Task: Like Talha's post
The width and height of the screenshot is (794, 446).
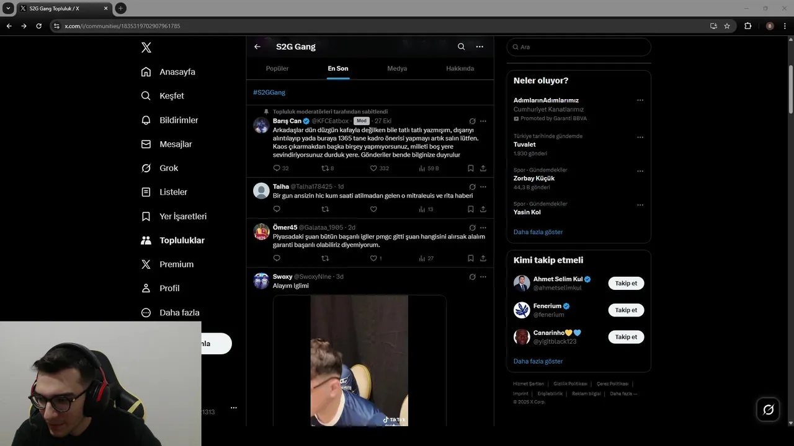Action: pos(373,209)
